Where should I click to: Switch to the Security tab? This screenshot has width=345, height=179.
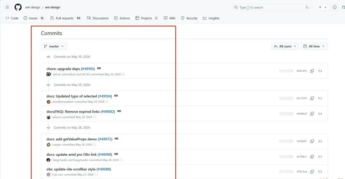pyautogui.click(x=189, y=18)
